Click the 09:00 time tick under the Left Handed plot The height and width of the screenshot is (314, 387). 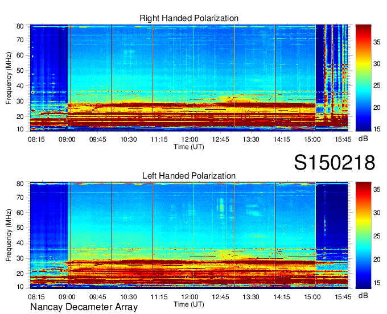(x=67, y=297)
